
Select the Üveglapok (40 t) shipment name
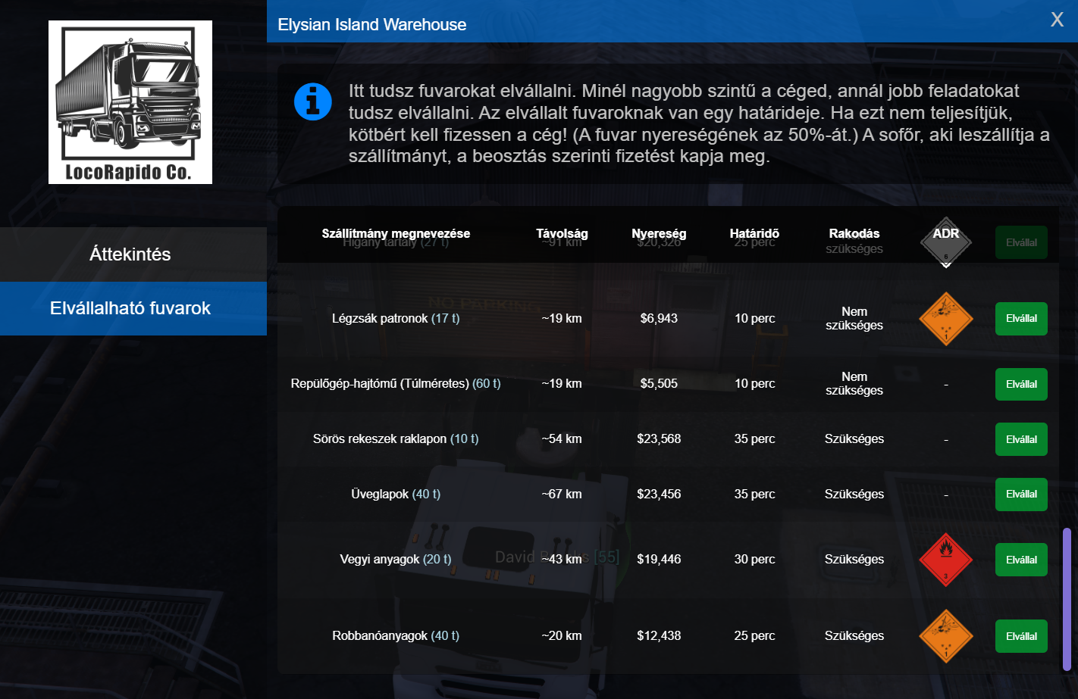[x=396, y=495]
